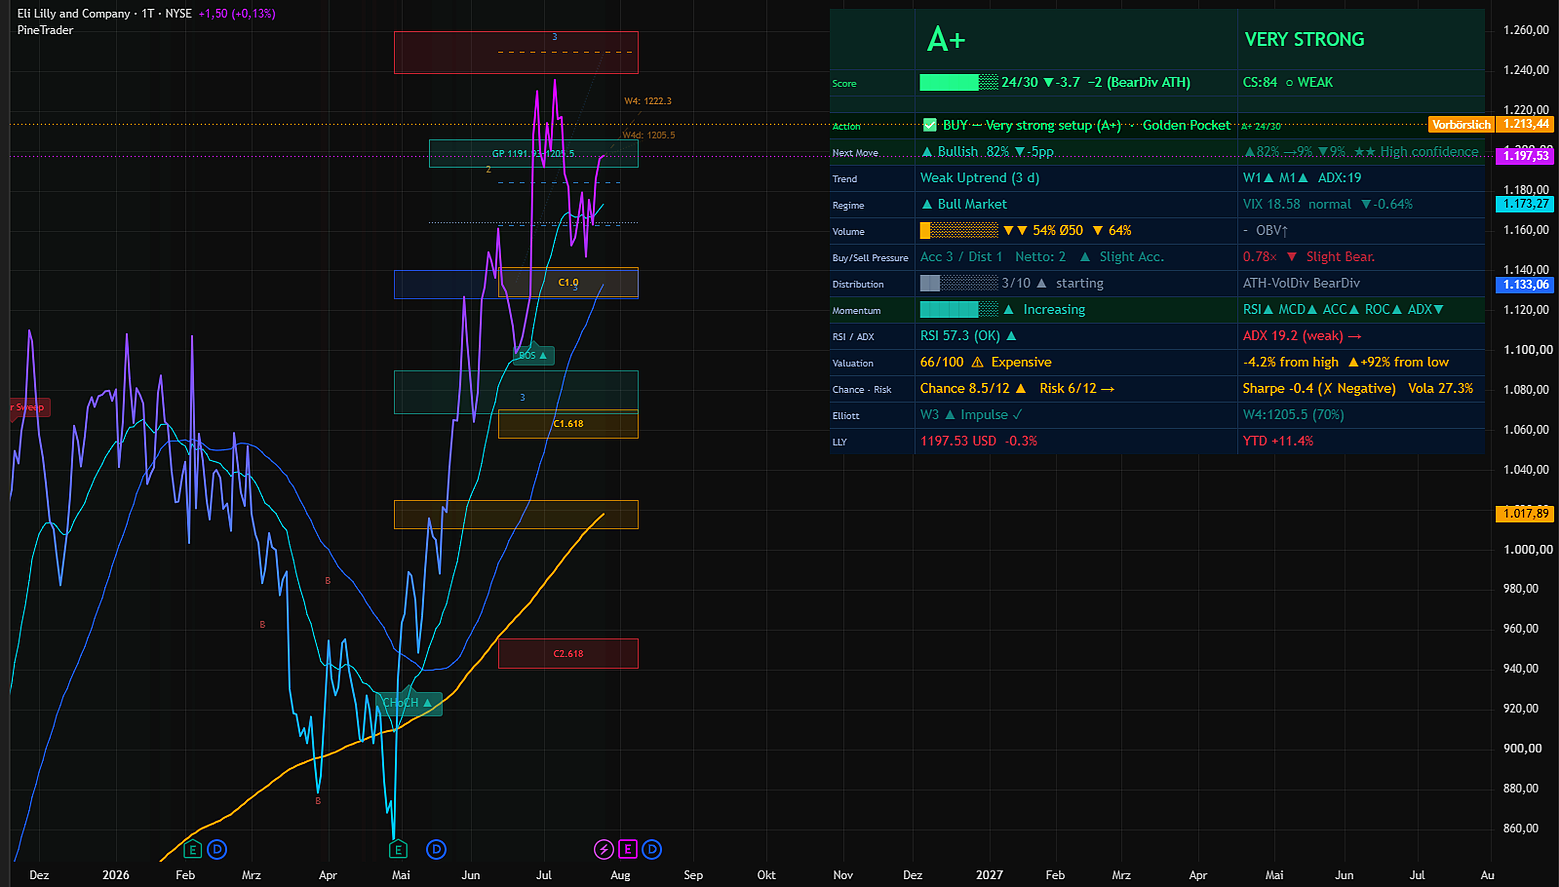Screen dimensions: 1559x887
Task: Click the Score progress bar
Action: pyautogui.click(x=959, y=82)
